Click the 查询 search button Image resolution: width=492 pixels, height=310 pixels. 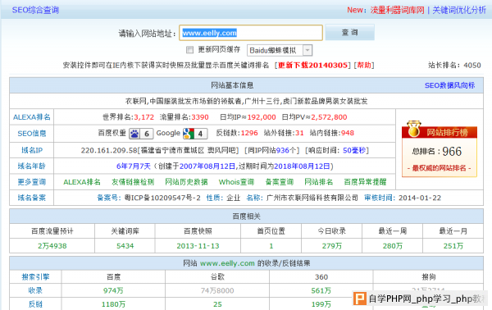tap(349, 32)
